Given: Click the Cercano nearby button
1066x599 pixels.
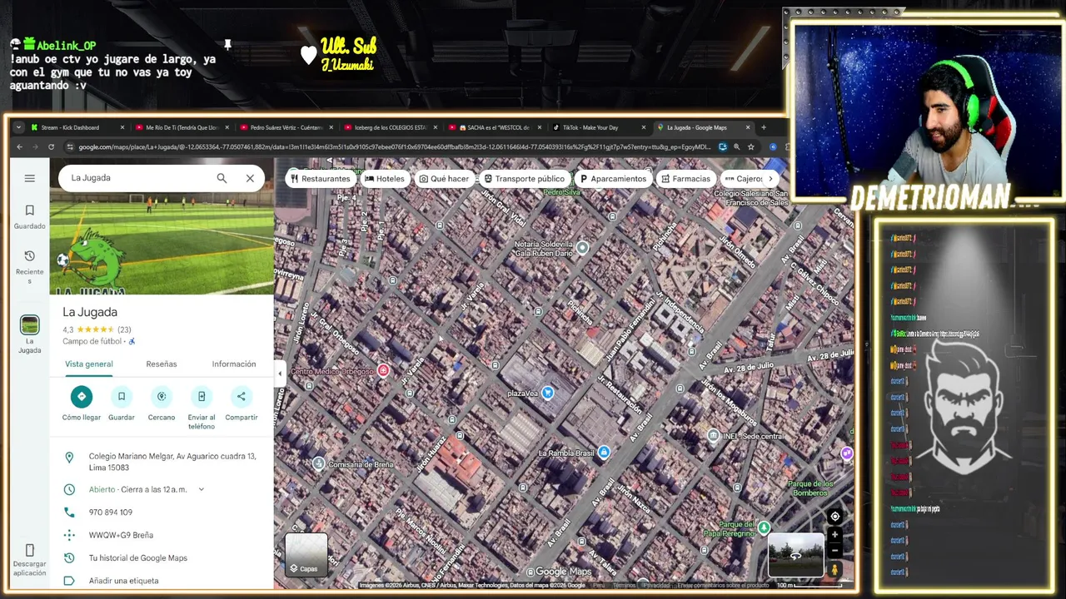Looking at the screenshot, I should click(162, 397).
